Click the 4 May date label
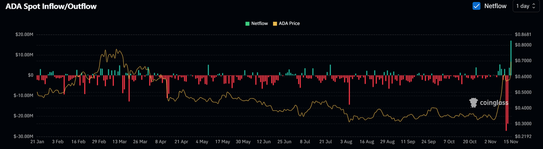This screenshot has height=149, width=543. 202,142
